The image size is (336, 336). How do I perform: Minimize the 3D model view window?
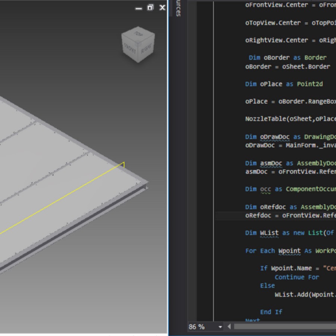[139, 9]
